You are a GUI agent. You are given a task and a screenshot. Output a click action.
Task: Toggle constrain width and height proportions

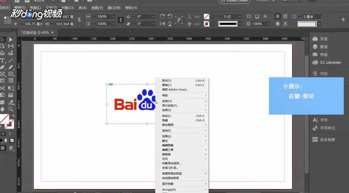click(x=79, y=20)
